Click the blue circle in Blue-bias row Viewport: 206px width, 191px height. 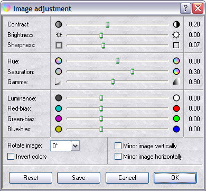point(176,129)
